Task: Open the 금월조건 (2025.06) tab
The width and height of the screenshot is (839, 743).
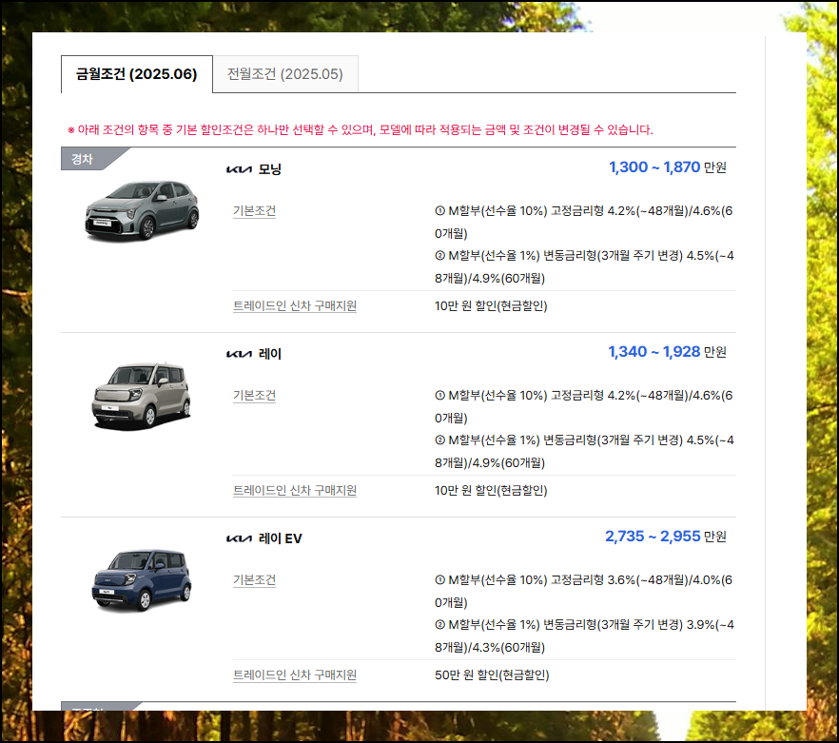Action: click(136, 74)
